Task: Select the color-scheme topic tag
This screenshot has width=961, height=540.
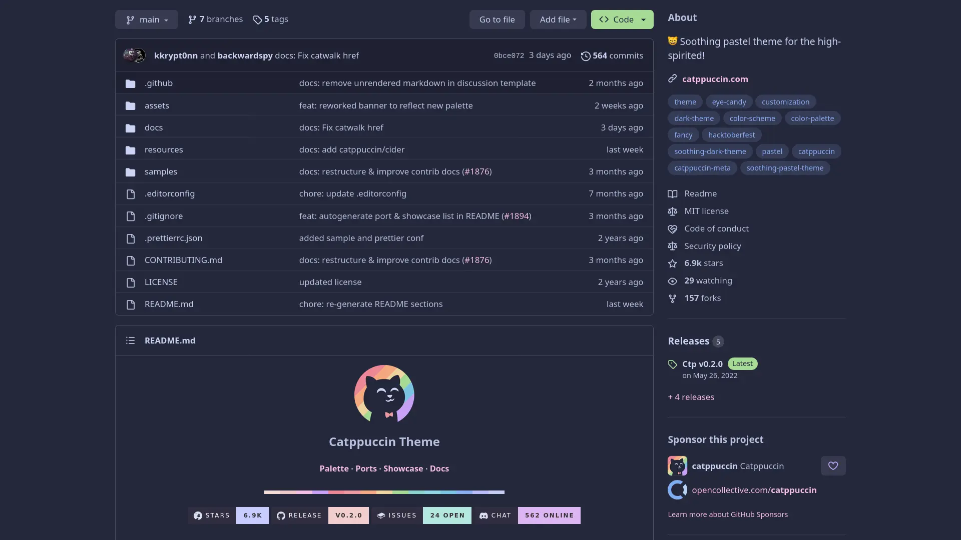Action: pos(752,118)
